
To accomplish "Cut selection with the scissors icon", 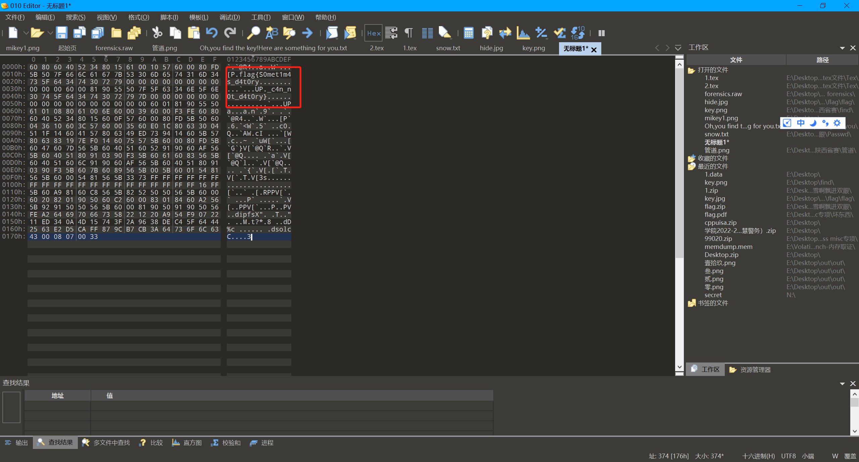I will coord(157,33).
